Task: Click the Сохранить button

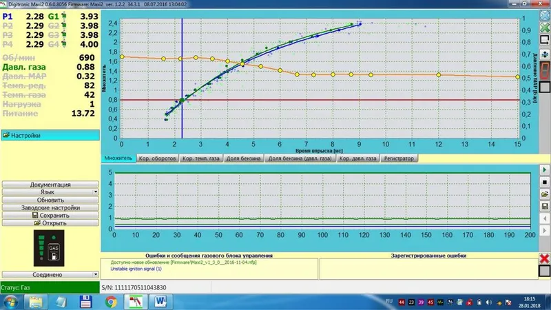Action: [50, 216]
